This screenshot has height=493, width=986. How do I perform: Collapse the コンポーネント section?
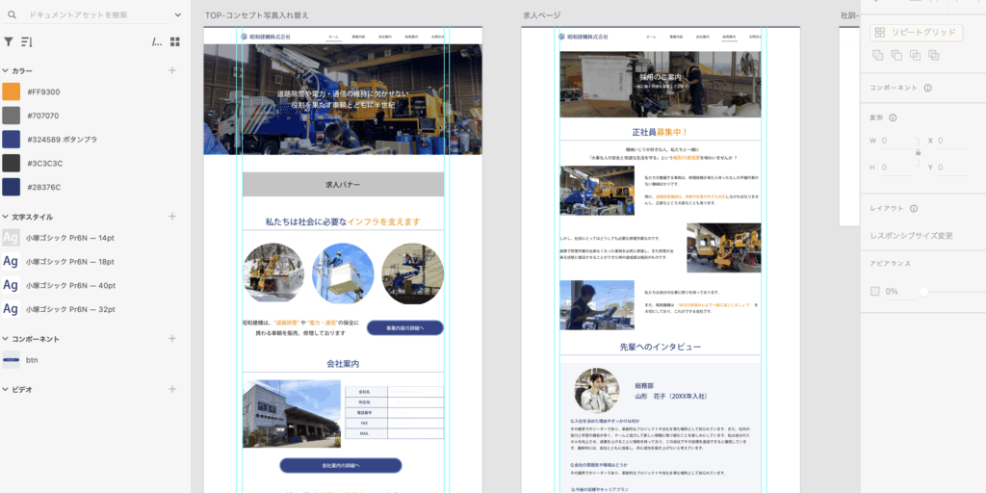coord(5,340)
